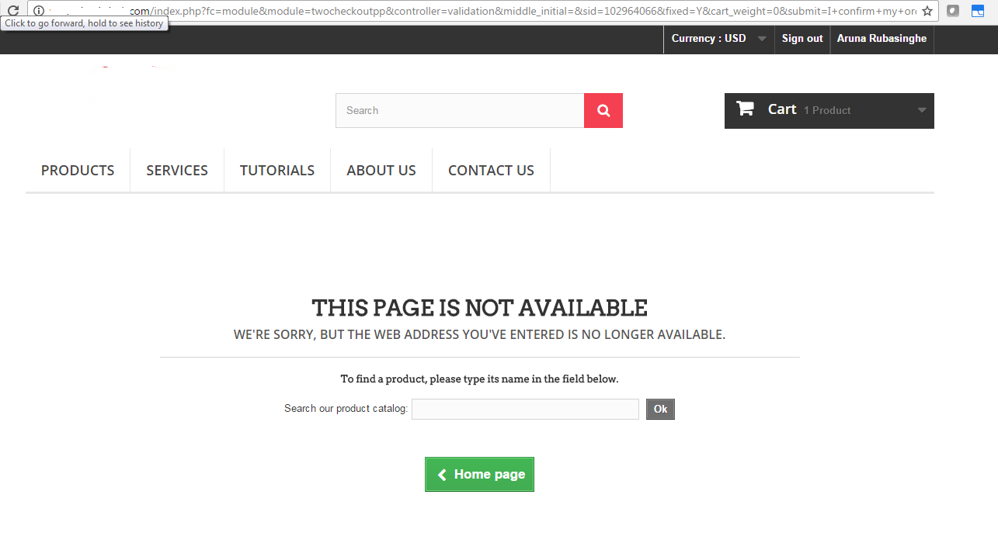998x536 pixels.
Task: Open the TUTORIALS menu
Action: coord(277,170)
